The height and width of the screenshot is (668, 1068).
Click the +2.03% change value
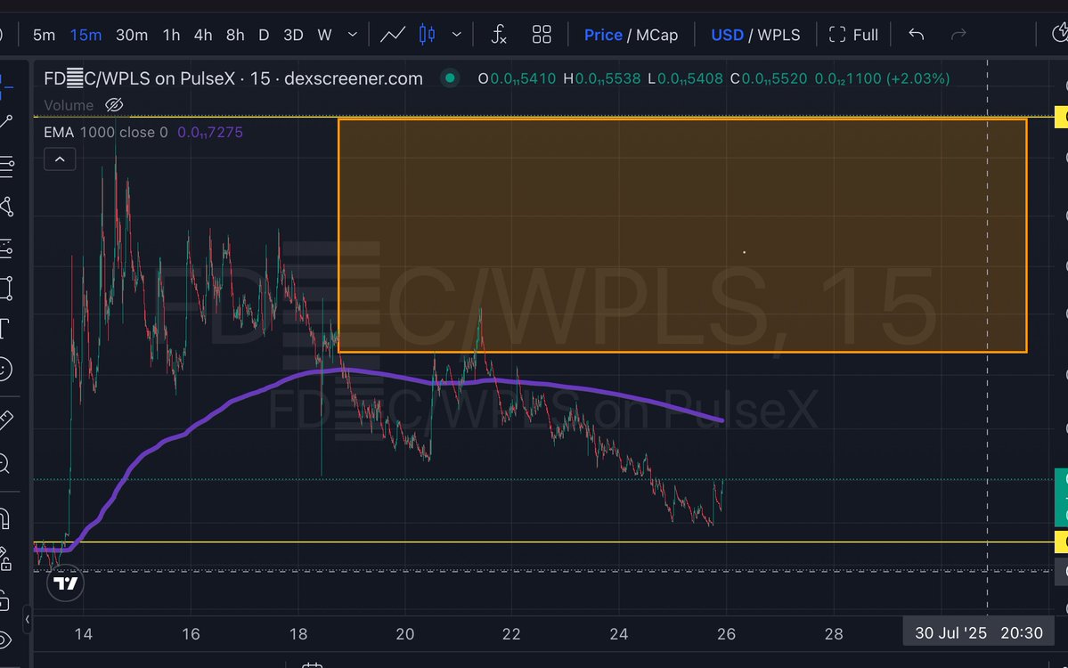point(917,78)
